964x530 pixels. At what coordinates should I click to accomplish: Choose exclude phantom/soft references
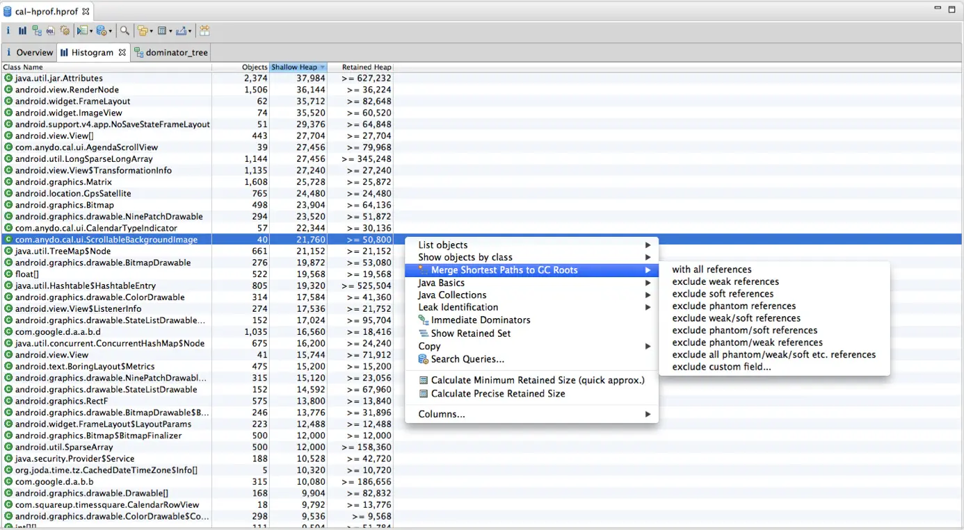(x=774, y=330)
